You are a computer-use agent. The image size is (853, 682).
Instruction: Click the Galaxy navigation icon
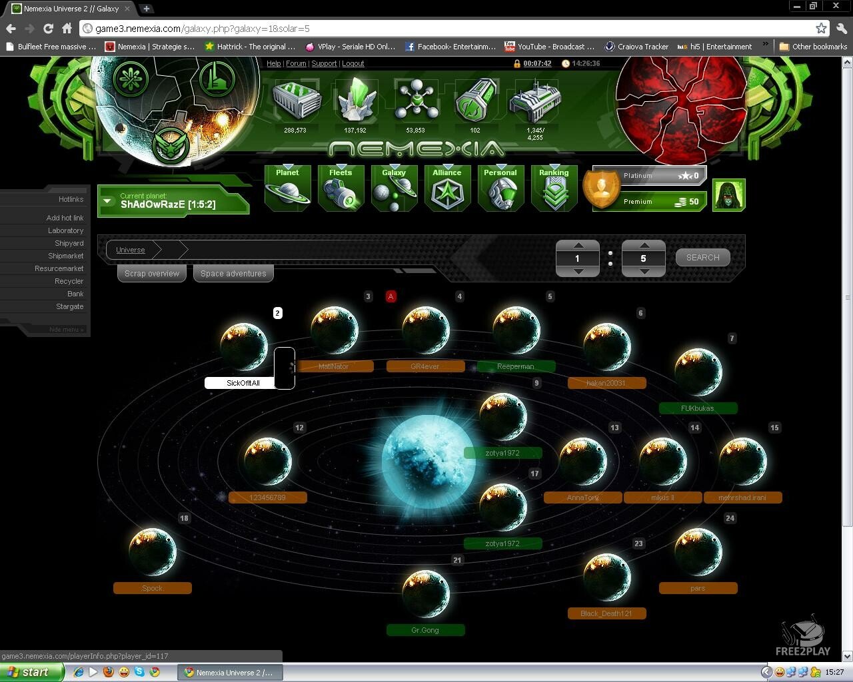[x=394, y=188]
